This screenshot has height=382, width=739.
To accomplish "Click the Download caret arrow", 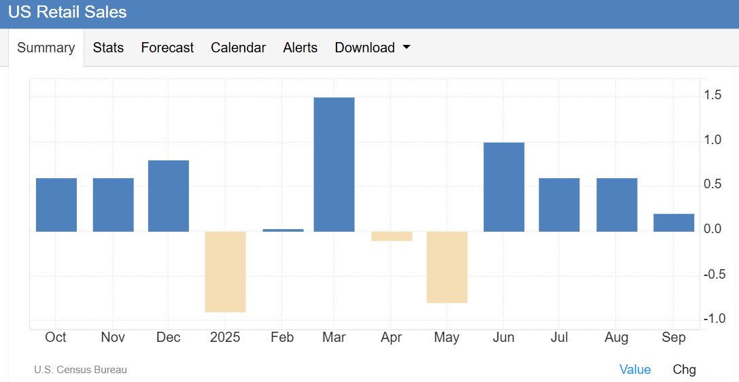I will [407, 48].
